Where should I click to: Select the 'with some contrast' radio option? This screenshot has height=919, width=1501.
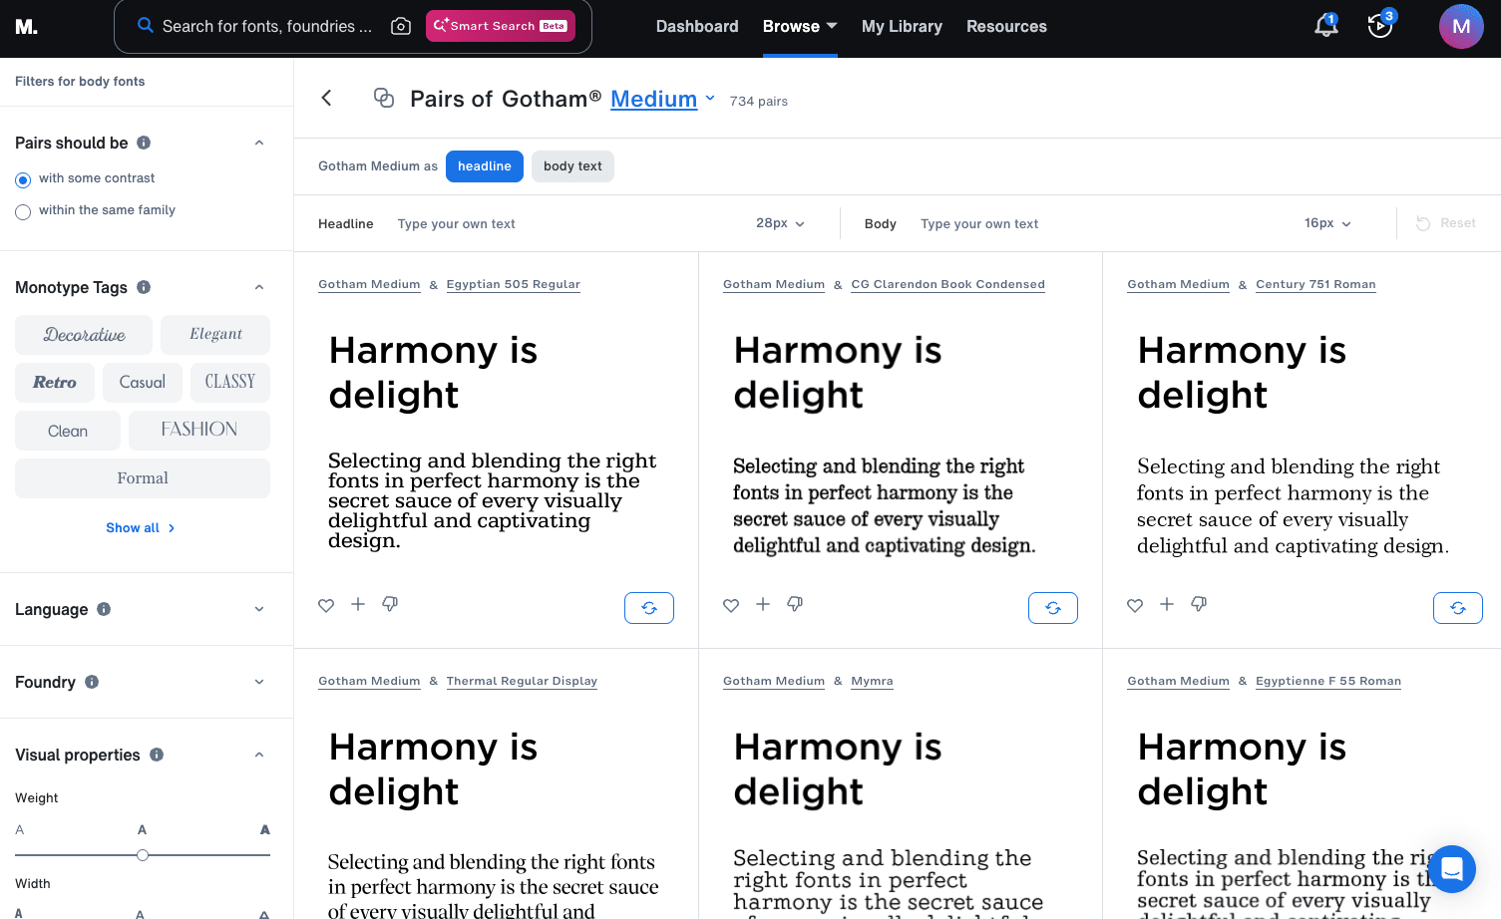(x=23, y=180)
